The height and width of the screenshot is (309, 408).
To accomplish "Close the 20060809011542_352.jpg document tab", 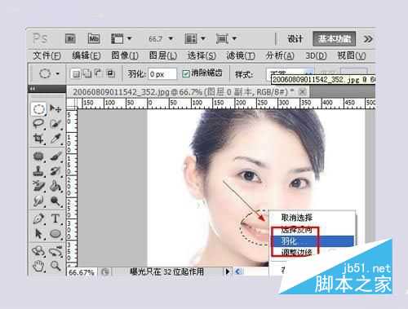I will click(x=302, y=92).
